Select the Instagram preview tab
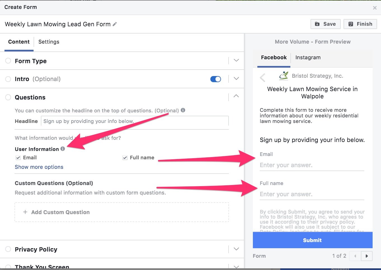Screen dimensions: 381x270 point(308,58)
